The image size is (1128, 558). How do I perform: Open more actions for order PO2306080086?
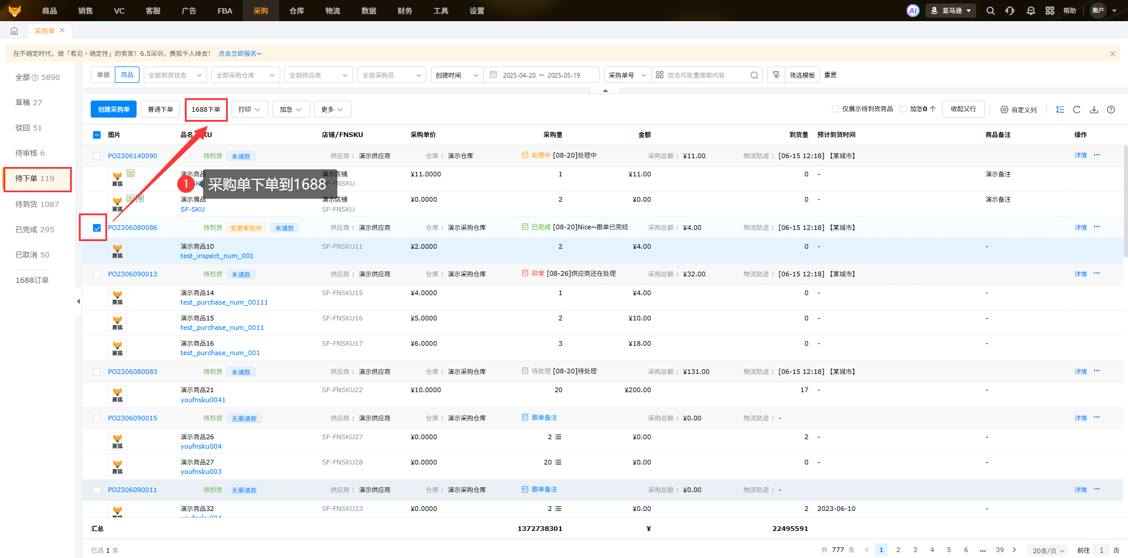point(1097,227)
